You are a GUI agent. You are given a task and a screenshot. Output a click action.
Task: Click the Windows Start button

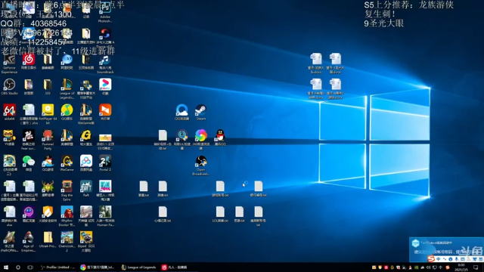click(6, 267)
